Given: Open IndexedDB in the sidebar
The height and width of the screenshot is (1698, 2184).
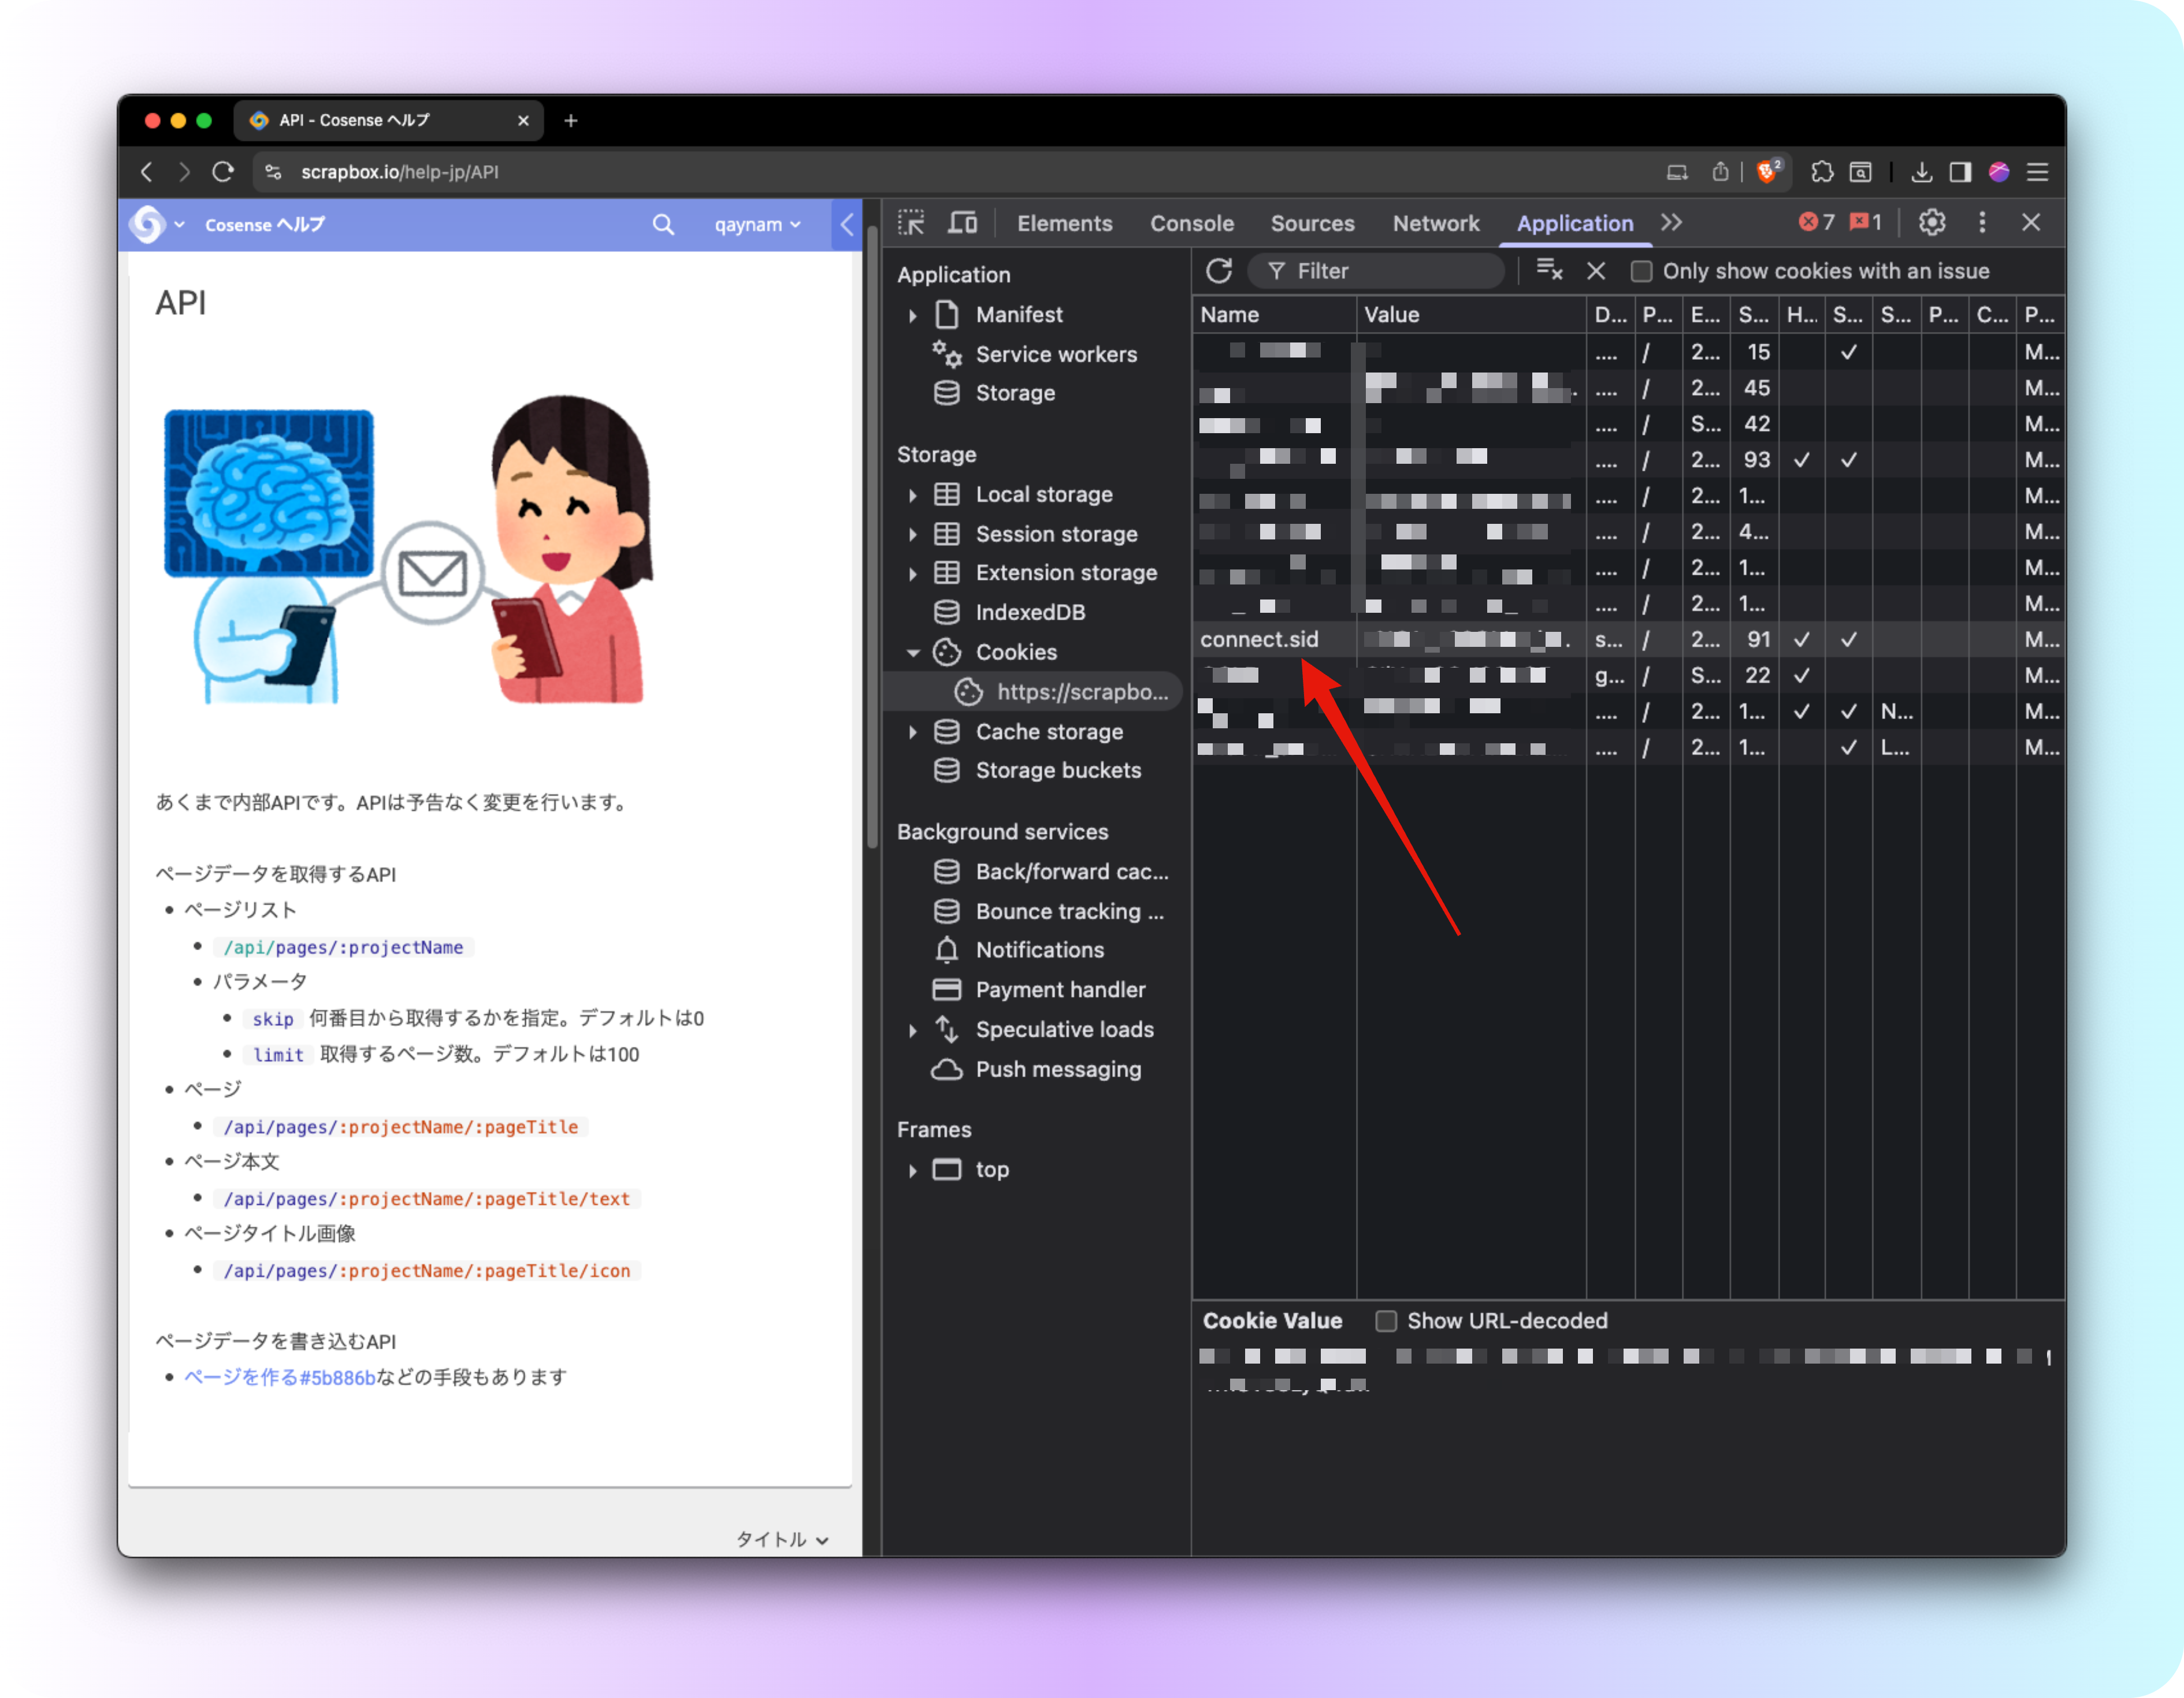Looking at the screenshot, I should click(x=1030, y=613).
